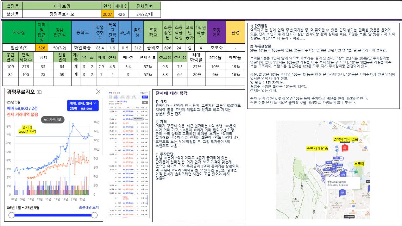Select the 철산역(7) subway cell
Screen dimensions: 402x226
(19, 48)
